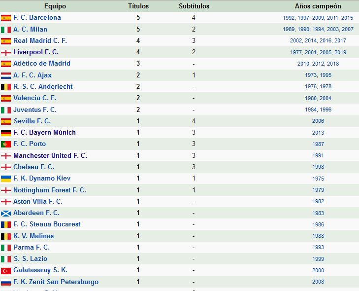Open the Aberdeen F. C. link
359x291 pixels.
pyautogui.click(x=36, y=213)
